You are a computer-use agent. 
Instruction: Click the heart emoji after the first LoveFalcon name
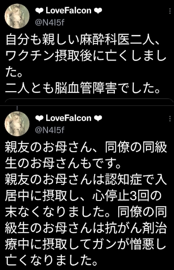click(x=98, y=11)
